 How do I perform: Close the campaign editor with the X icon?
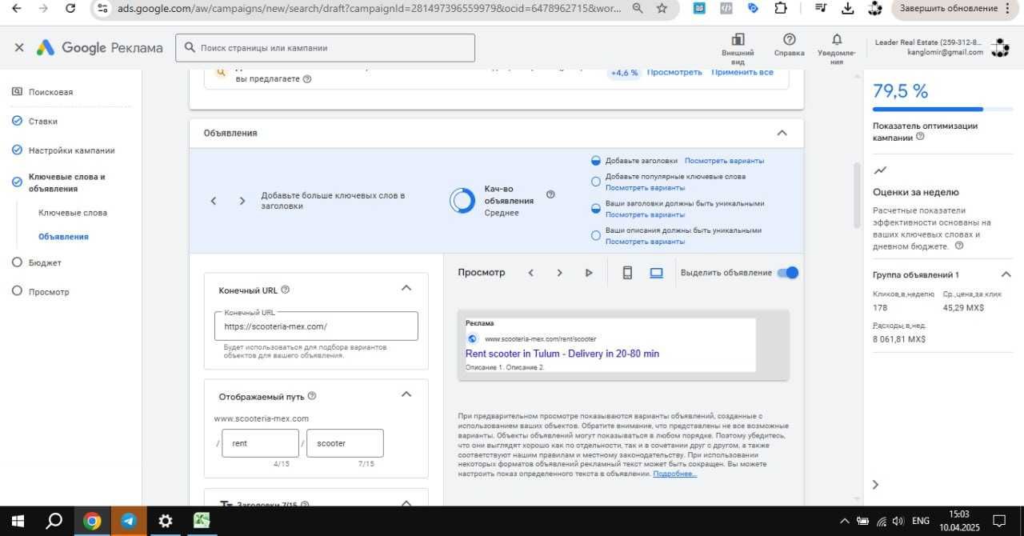19,48
